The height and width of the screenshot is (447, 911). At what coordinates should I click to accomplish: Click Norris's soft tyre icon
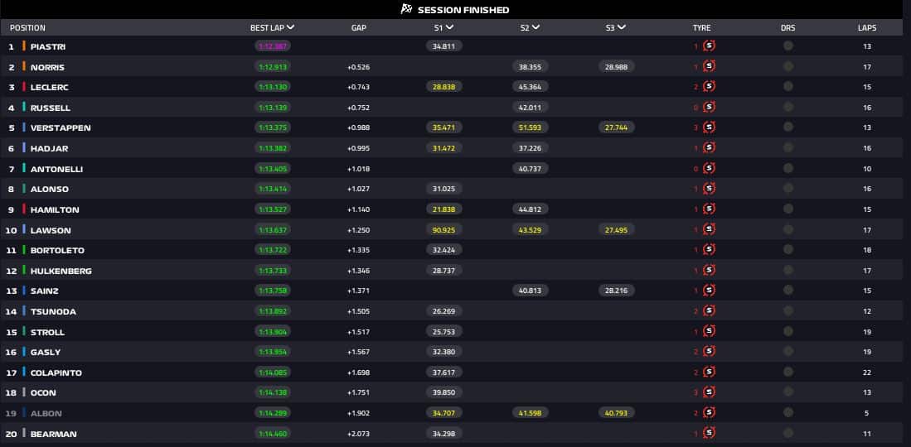709,66
